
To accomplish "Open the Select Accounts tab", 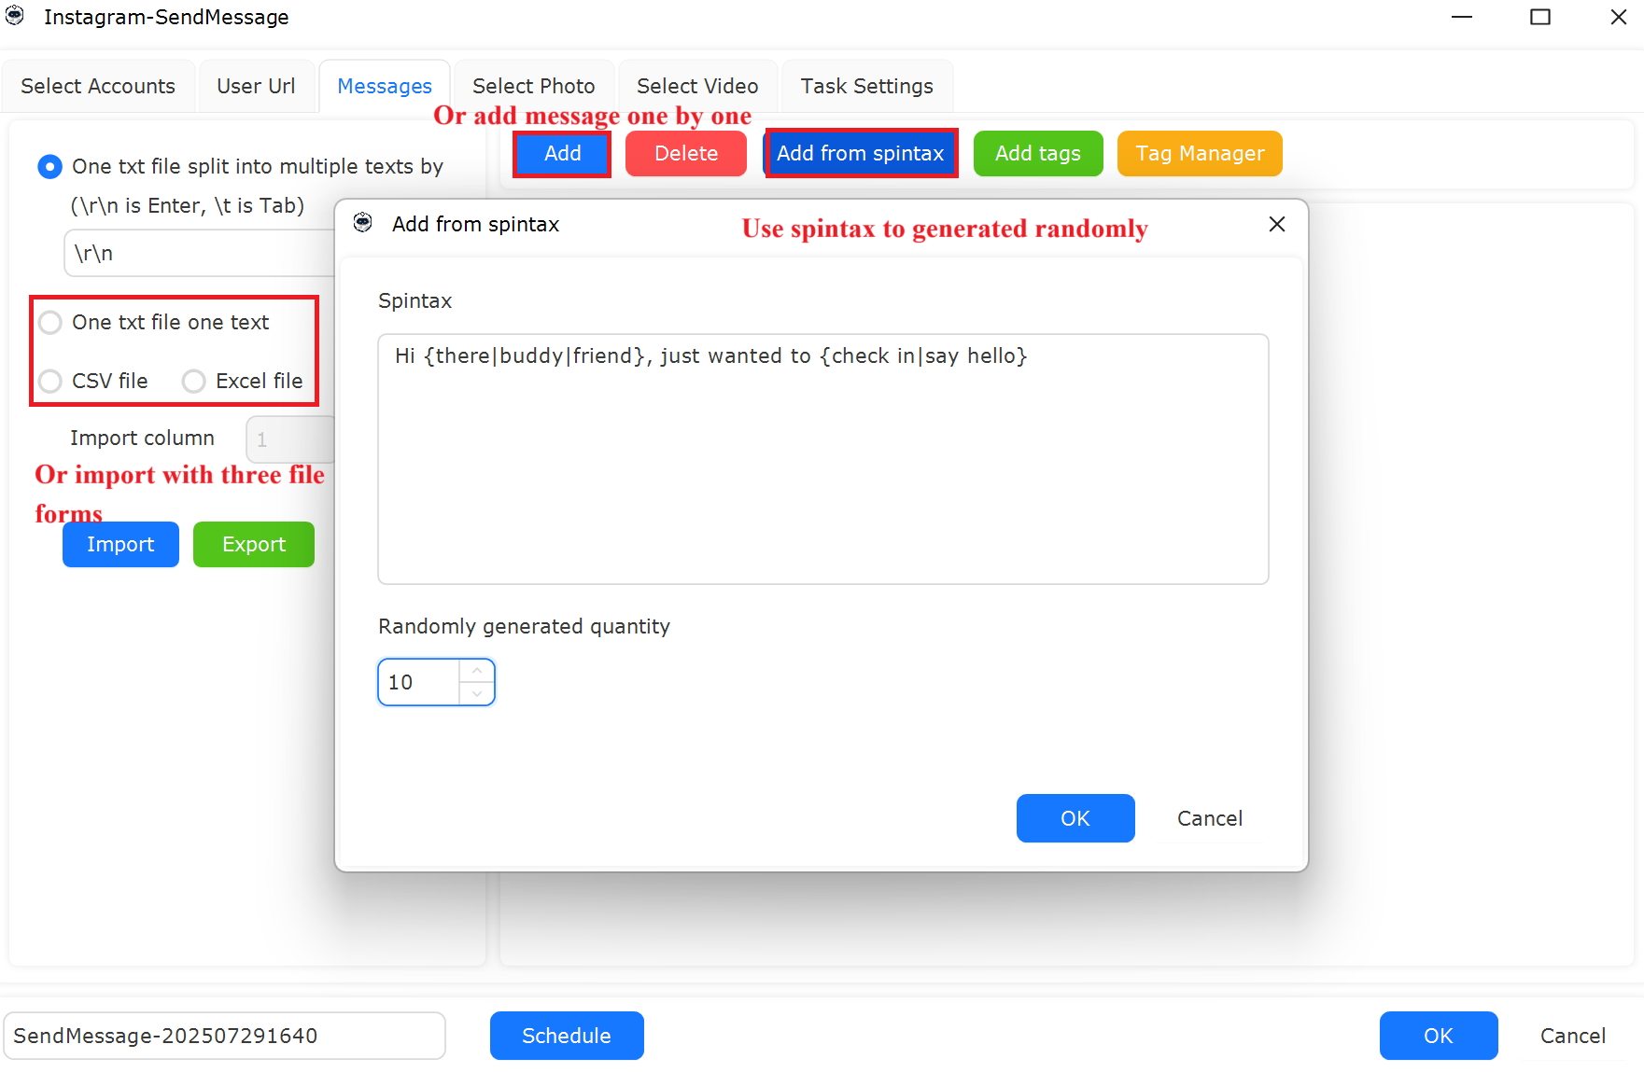I will pyautogui.click(x=98, y=86).
